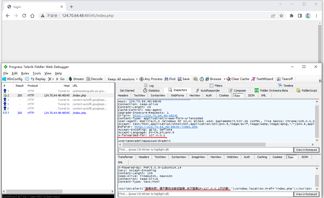Open the Keep: All sessions dropdown
324x198 pixels.
pos(122,79)
